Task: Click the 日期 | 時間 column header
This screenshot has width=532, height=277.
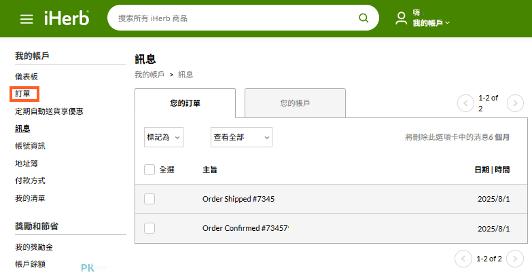Action: tap(492, 170)
